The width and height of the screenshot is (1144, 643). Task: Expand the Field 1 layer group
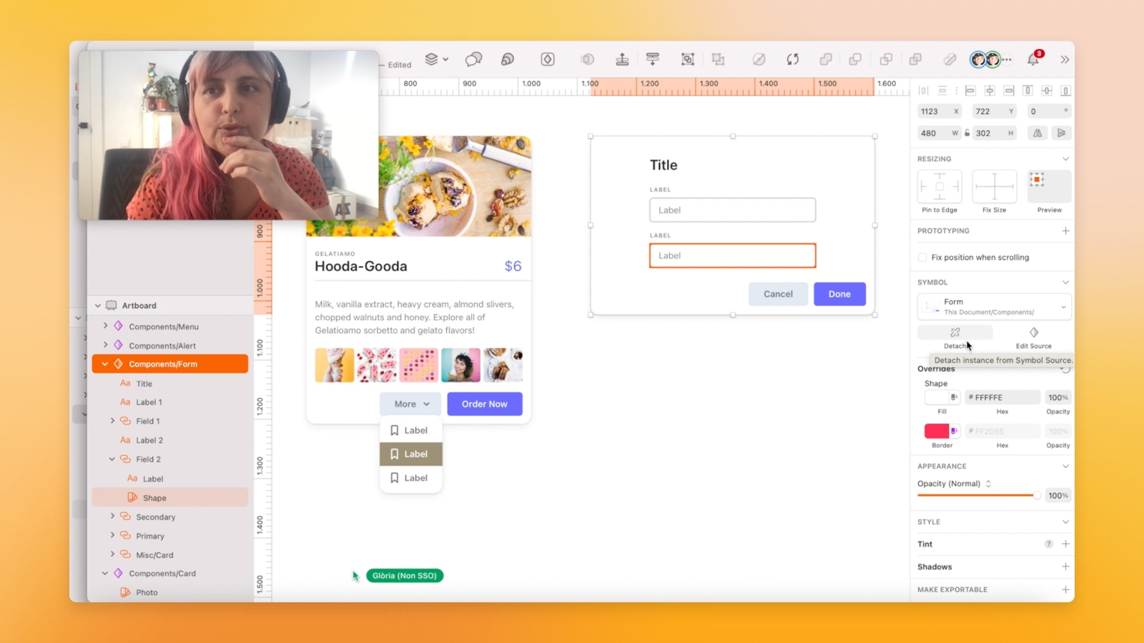112,421
